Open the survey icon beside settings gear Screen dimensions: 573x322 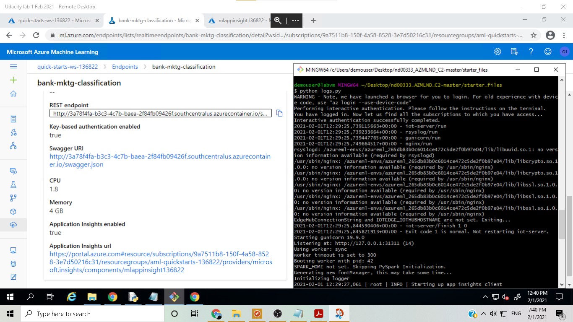[514, 52]
